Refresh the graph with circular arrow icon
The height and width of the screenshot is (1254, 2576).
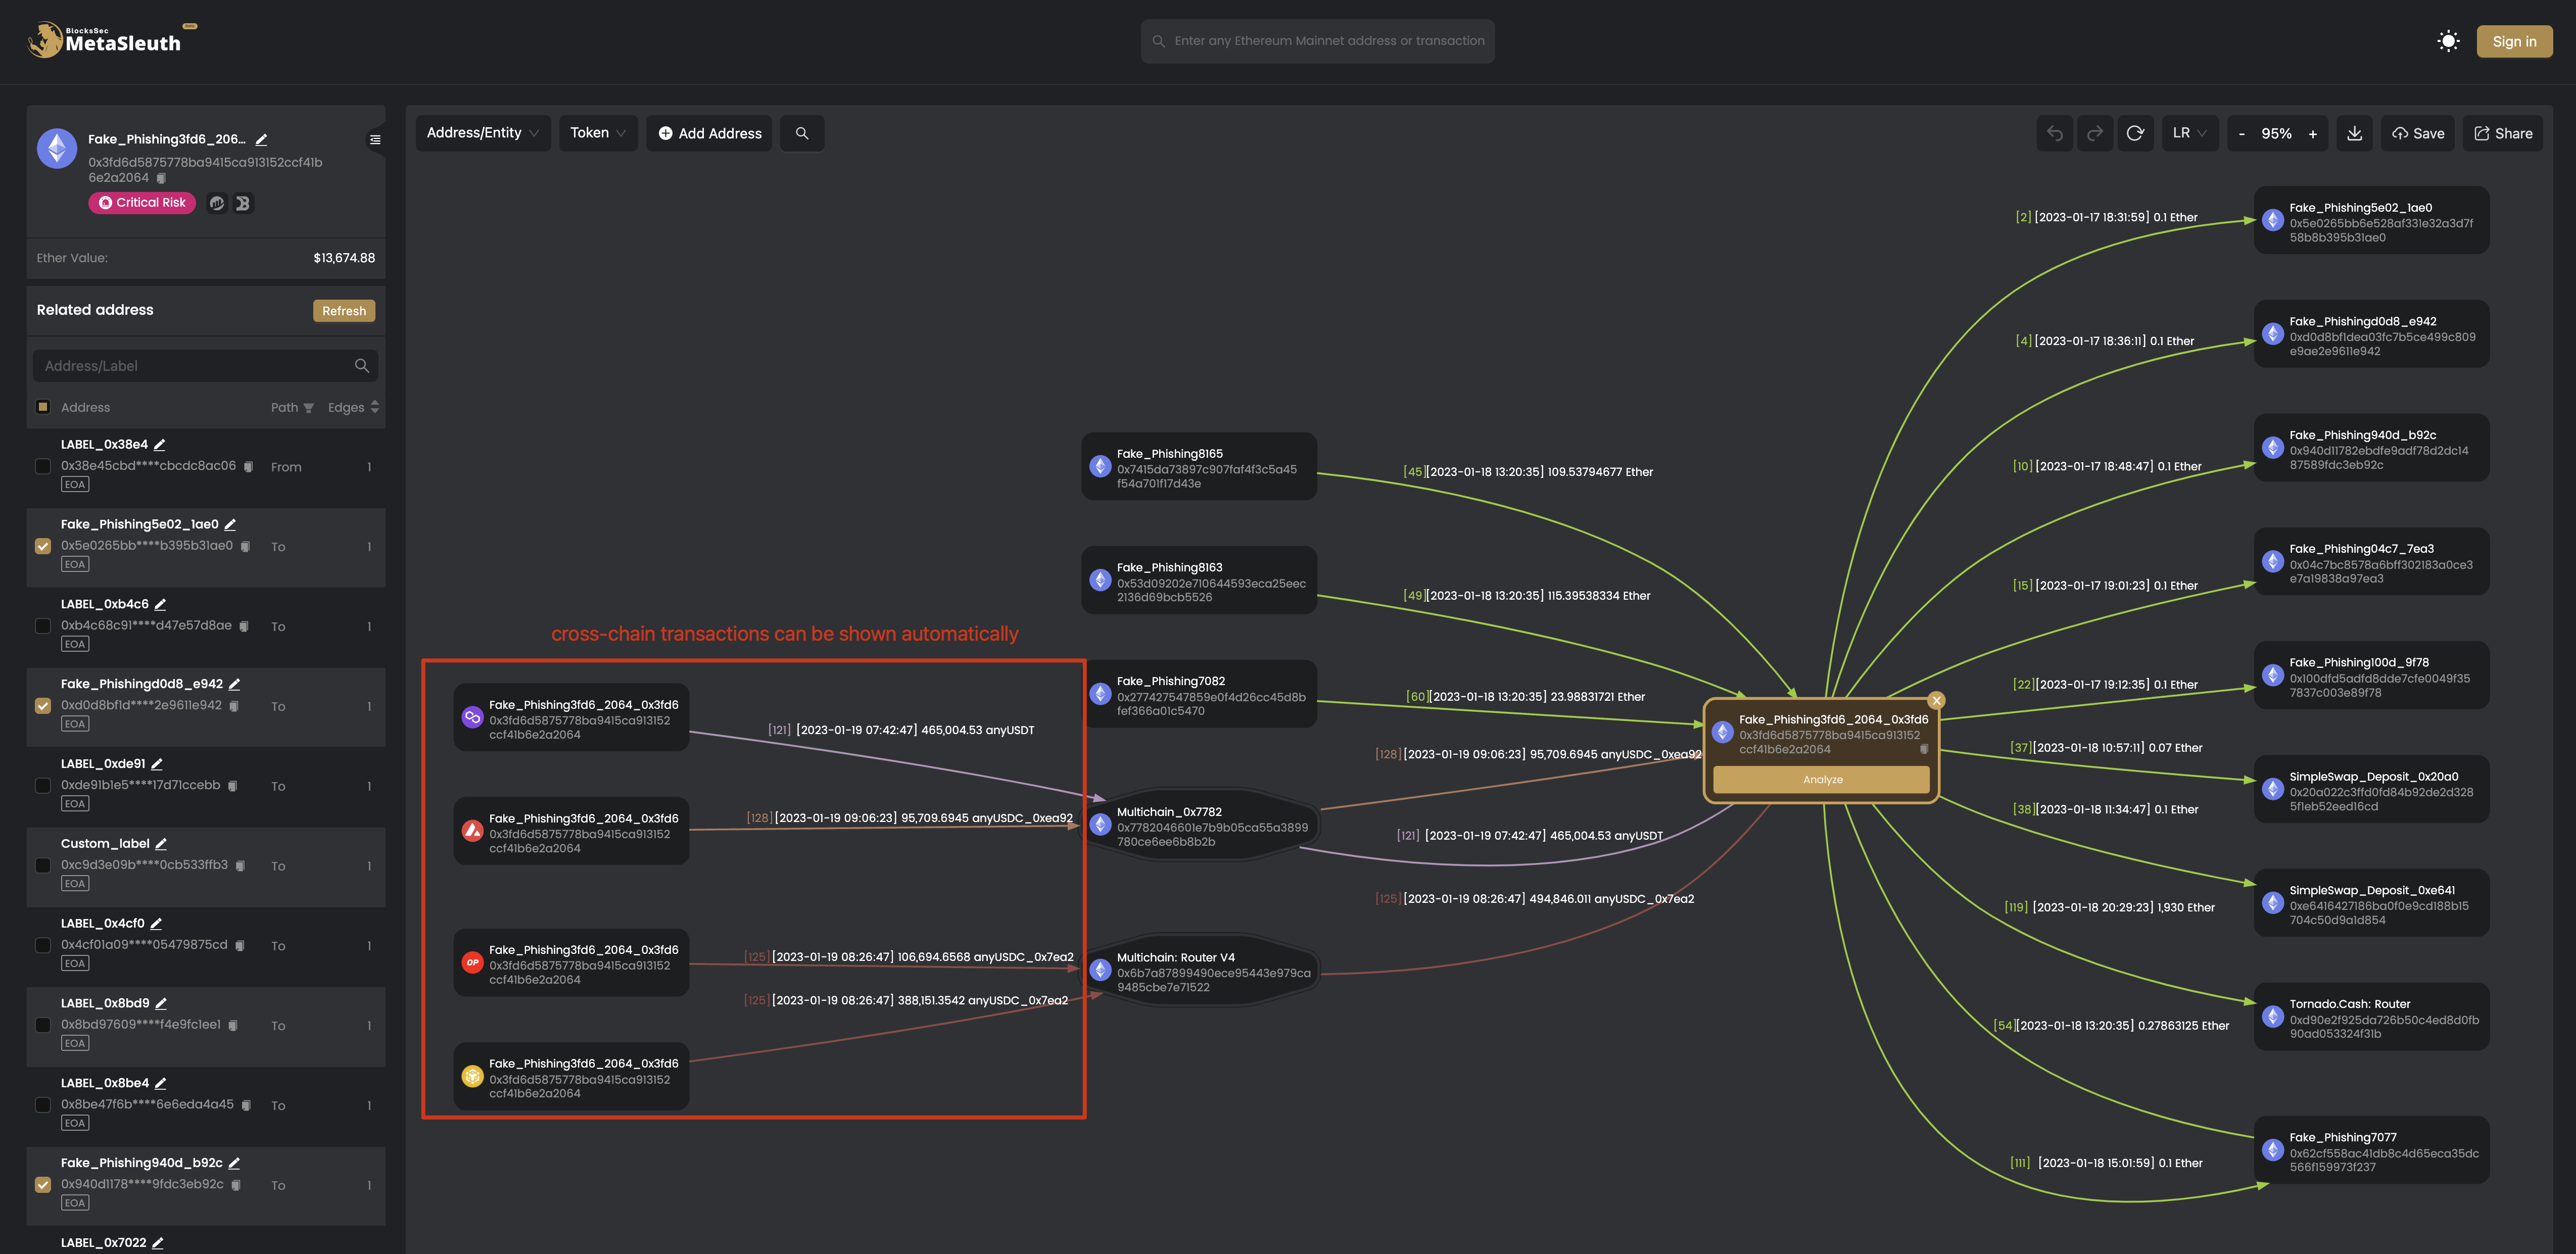point(2135,134)
